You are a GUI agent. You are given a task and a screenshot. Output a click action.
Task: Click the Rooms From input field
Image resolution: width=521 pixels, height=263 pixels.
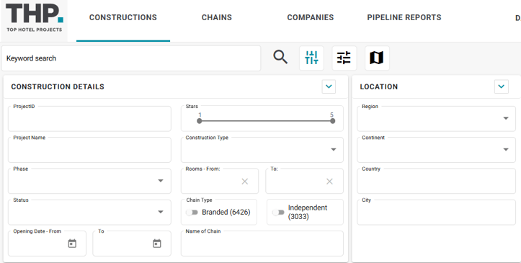[219, 181]
